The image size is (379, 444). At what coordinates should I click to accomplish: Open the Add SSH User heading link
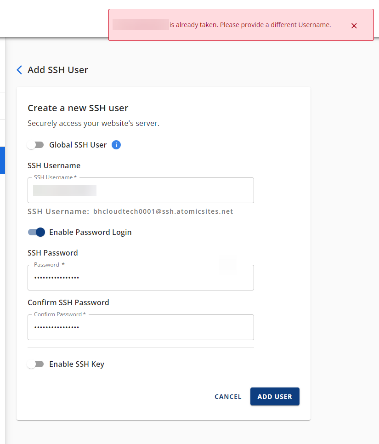57,69
